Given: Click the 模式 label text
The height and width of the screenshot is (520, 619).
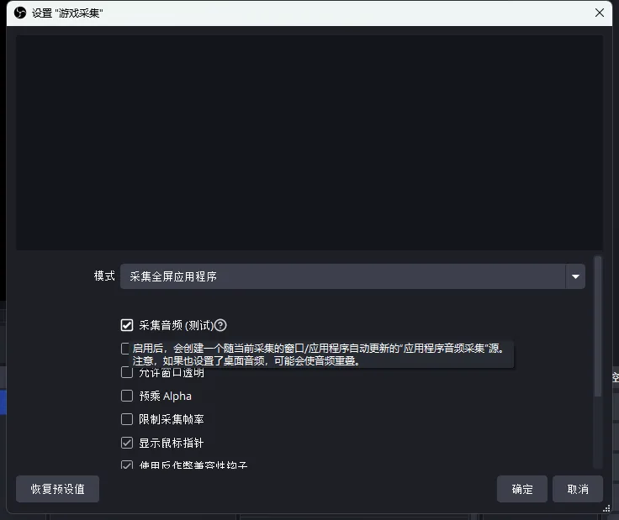Looking at the screenshot, I should [104, 276].
